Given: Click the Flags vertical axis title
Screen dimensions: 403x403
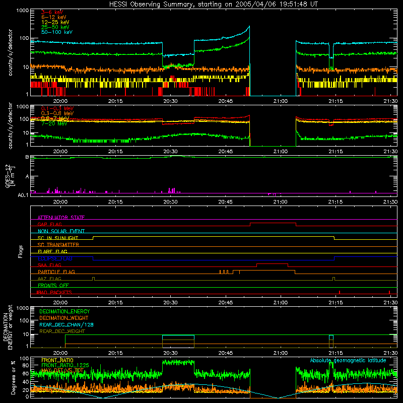Looking at the screenshot, I should tap(21, 251).
